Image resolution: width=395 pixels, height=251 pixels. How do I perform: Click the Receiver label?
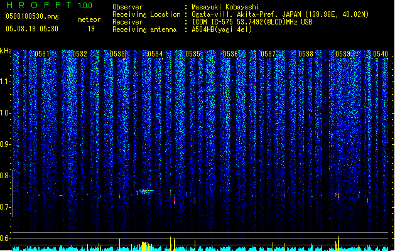click(127, 22)
